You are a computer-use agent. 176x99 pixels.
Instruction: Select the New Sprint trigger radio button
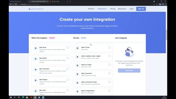click(68, 58)
